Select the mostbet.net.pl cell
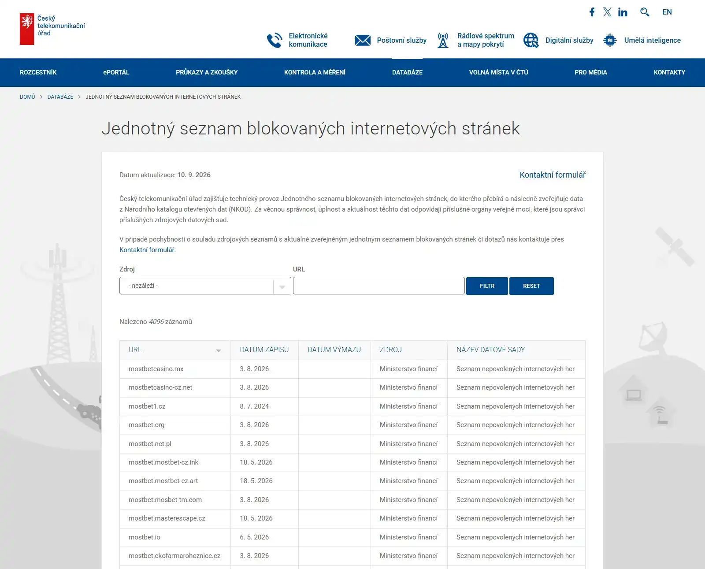The width and height of the screenshot is (705, 569). (x=175, y=444)
